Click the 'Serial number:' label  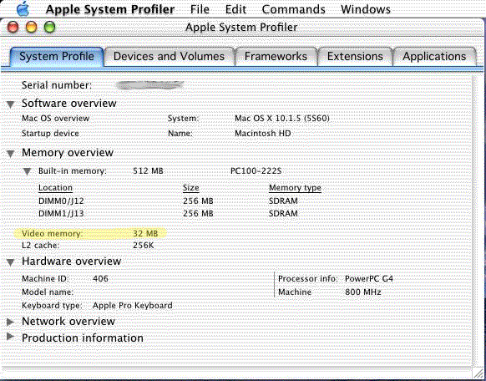(57, 85)
